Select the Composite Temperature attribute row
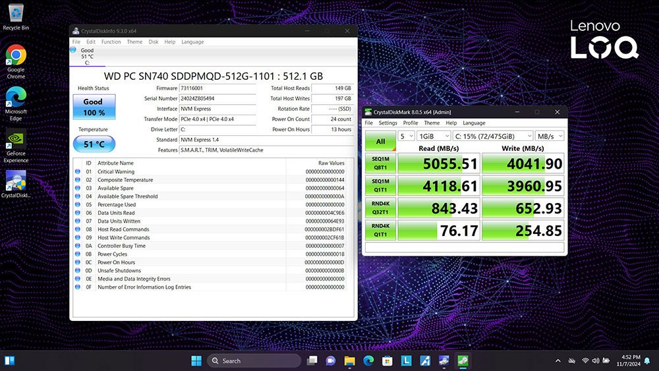This screenshot has height=371, width=659. (210, 180)
